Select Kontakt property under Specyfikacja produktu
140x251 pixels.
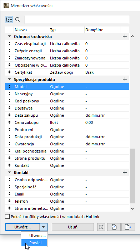[67, 165]
